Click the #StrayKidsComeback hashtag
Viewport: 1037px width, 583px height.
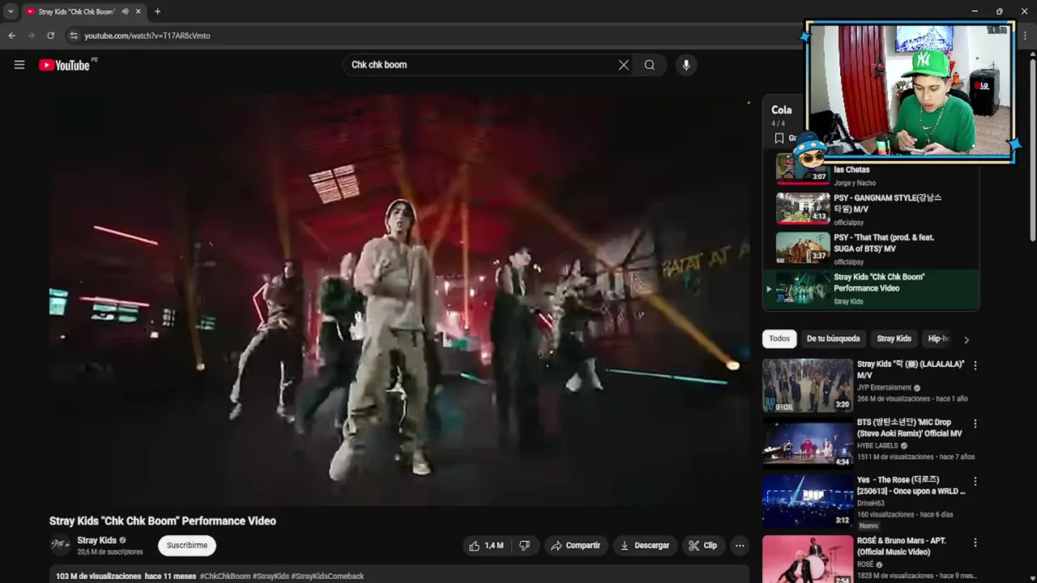point(327,577)
